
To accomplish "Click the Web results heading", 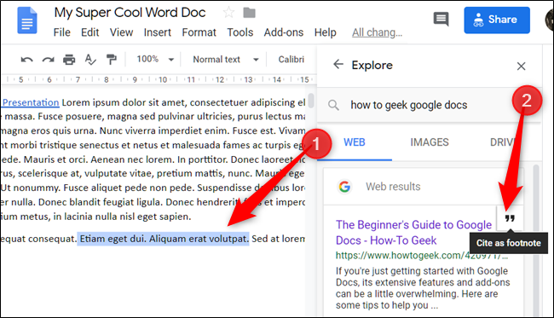I will point(393,187).
